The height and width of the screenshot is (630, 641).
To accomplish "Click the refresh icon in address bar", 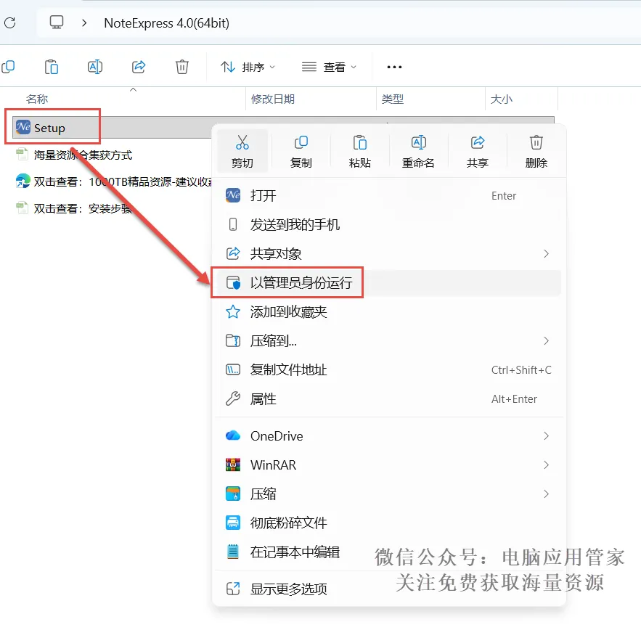I will [10, 23].
